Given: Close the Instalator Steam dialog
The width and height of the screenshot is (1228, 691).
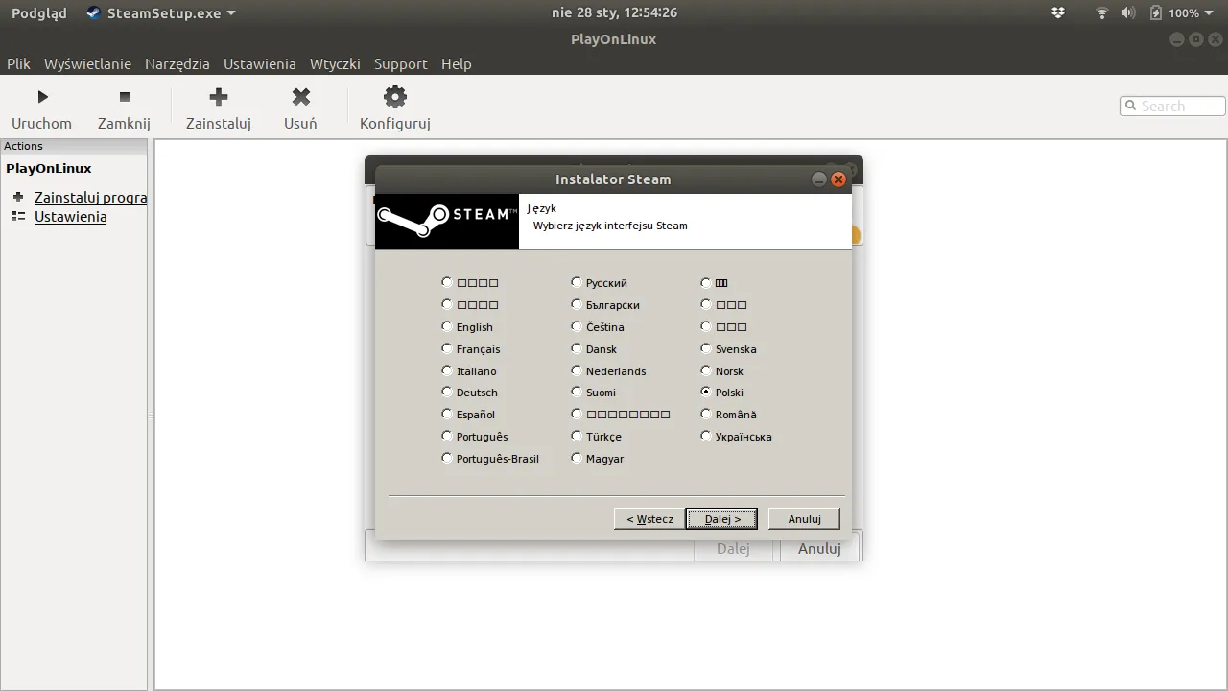Looking at the screenshot, I should [x=838, y=179].
